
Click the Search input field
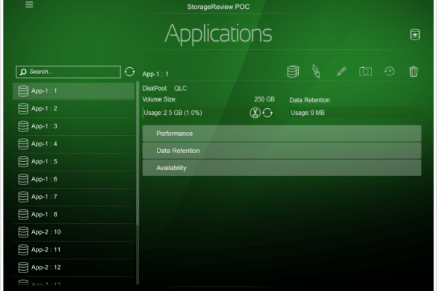click(68, 72)
